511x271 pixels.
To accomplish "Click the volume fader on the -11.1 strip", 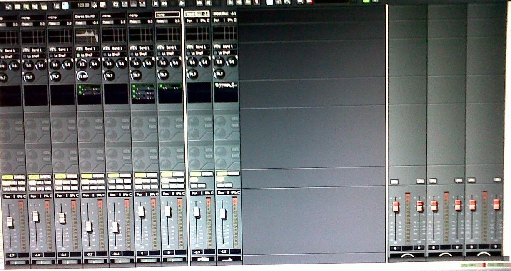I will click(115, 227).
